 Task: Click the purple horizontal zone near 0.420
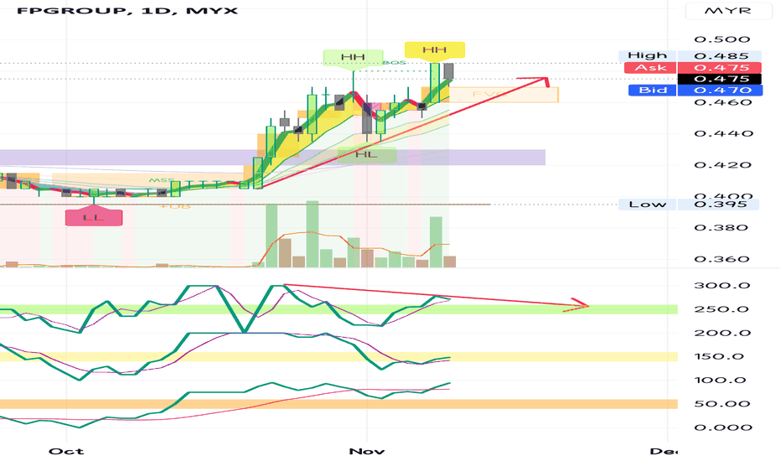(272, 158)
